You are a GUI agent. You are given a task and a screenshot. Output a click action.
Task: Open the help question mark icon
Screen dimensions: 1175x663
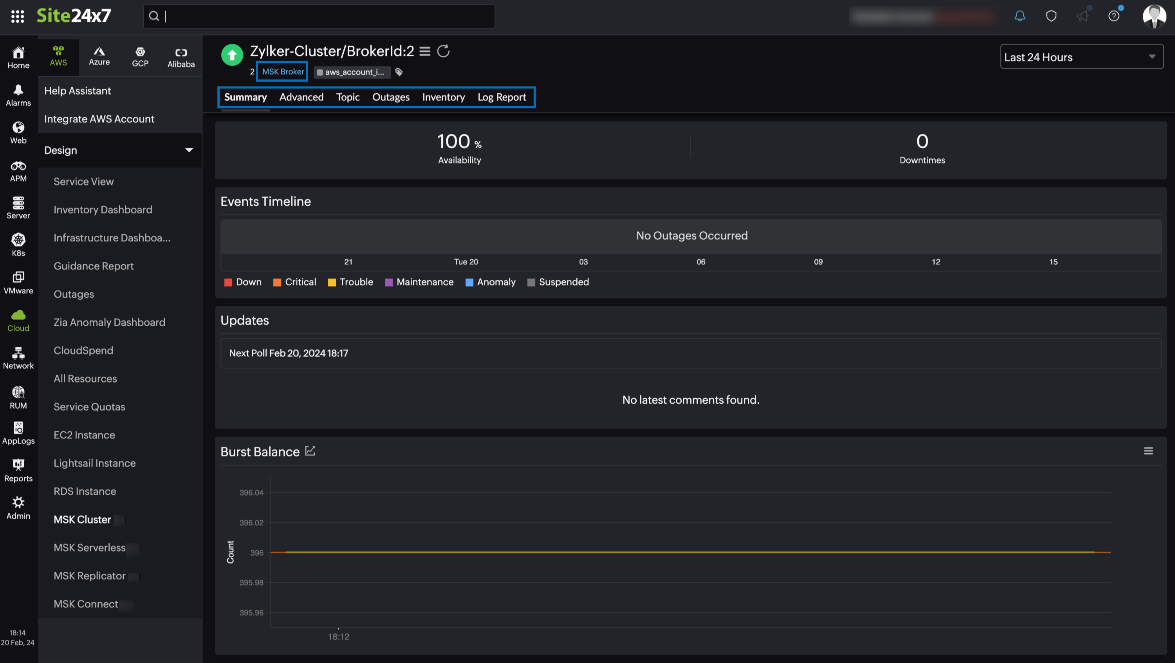[1114, 16]
